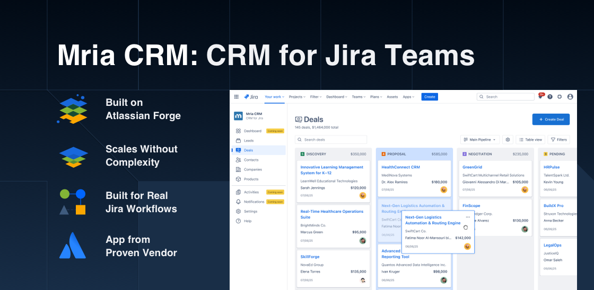Go to Companies in the sidebar
The height and width of the screenshot is (290, 594).
[252, 169]
